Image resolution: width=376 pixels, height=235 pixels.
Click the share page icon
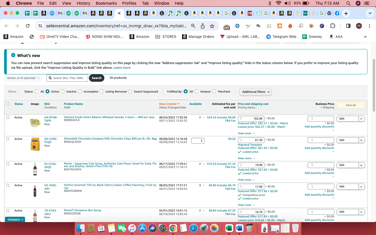tap(203, 26)
